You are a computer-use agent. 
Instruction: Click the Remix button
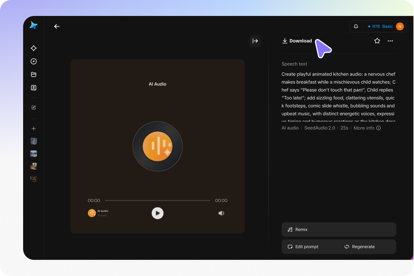(x=339, y=230)
